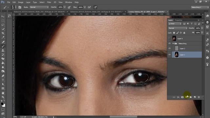Add a layer style with fx icon
Screen dimensions: 210x118
[x=178, y=97]
